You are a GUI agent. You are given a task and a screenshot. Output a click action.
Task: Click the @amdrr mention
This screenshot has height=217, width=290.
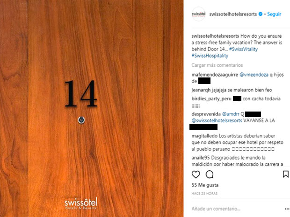[231, 114]
